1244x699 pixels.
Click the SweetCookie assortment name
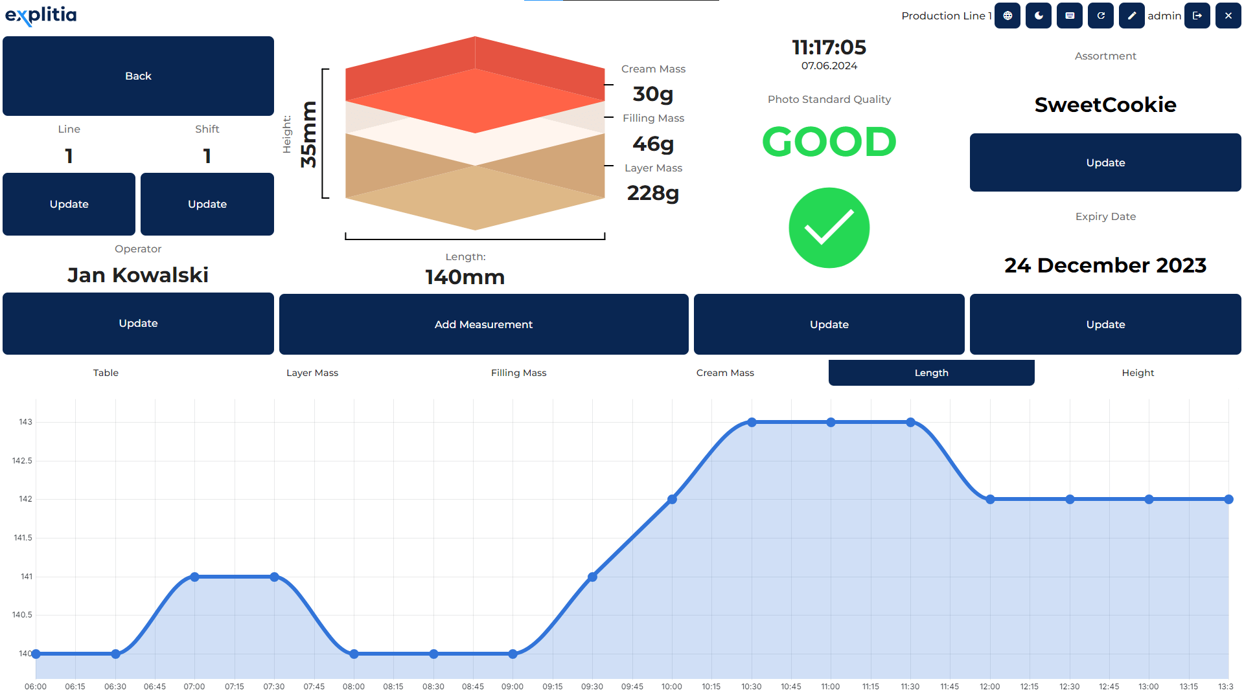click(x=1105, y=105)
